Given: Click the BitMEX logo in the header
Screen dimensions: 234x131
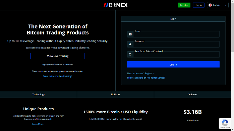Looking at the screenshot, I should click(116, 5).
